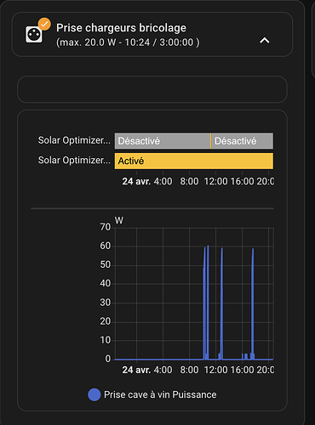The width and height of the screenshot is (315, 425).
Task: Click the first 'Solar Optimizer...' row label
Action: click(74, 140)
